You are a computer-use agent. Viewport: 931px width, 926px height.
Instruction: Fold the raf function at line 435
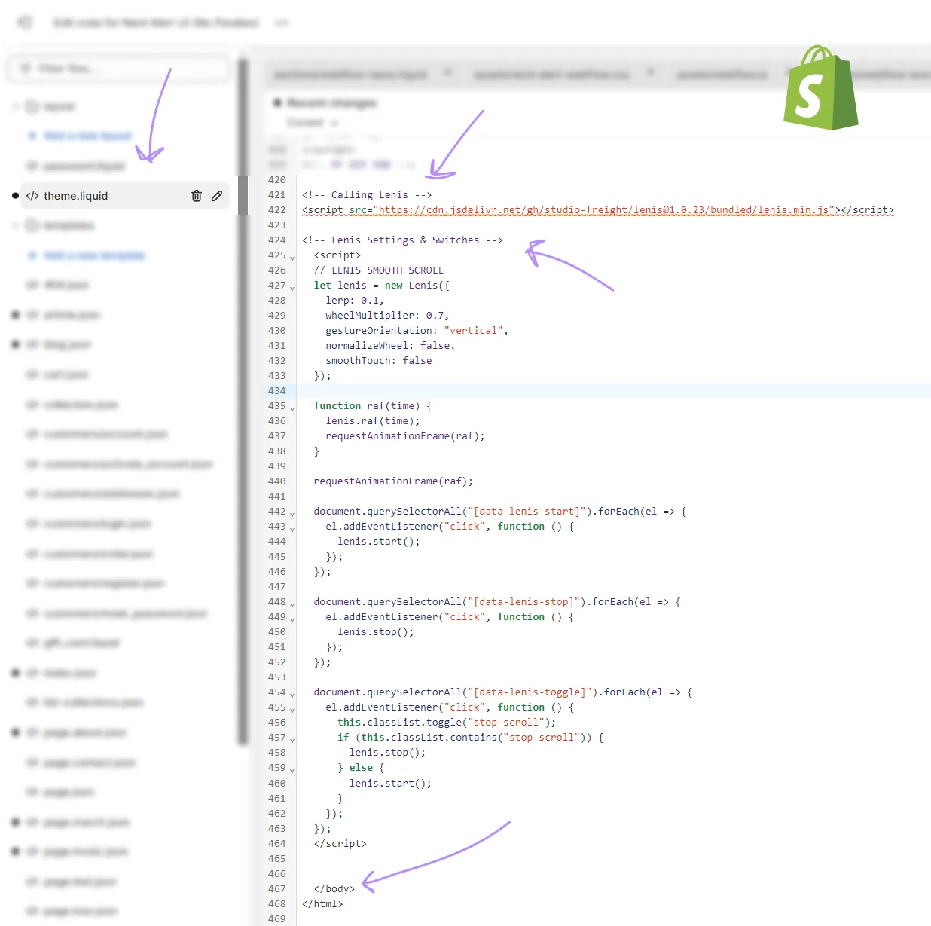(x=292, y=408)
